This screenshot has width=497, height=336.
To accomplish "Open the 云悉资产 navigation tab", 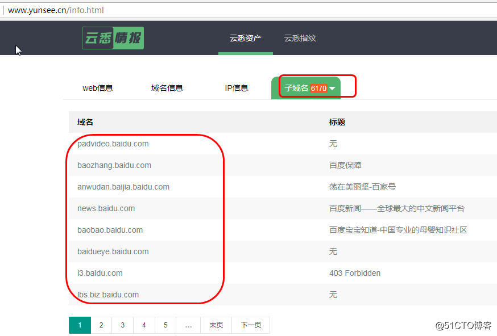I will (x=246, y=38).
